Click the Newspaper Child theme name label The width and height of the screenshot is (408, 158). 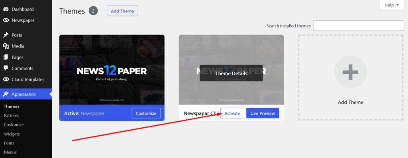202,113
